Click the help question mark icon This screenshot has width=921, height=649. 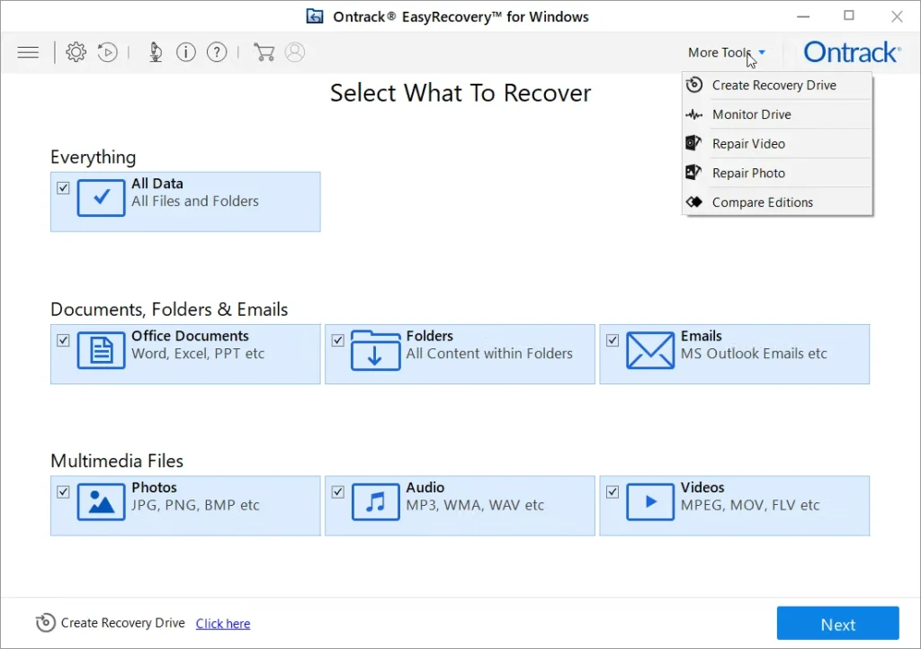[x=217, y=52]
